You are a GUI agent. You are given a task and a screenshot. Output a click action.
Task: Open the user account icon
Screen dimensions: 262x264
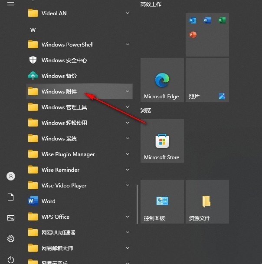pos(11,176)
